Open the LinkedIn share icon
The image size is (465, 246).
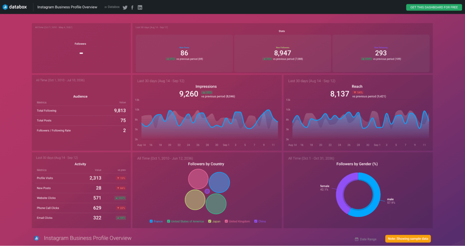pos(140,7)
